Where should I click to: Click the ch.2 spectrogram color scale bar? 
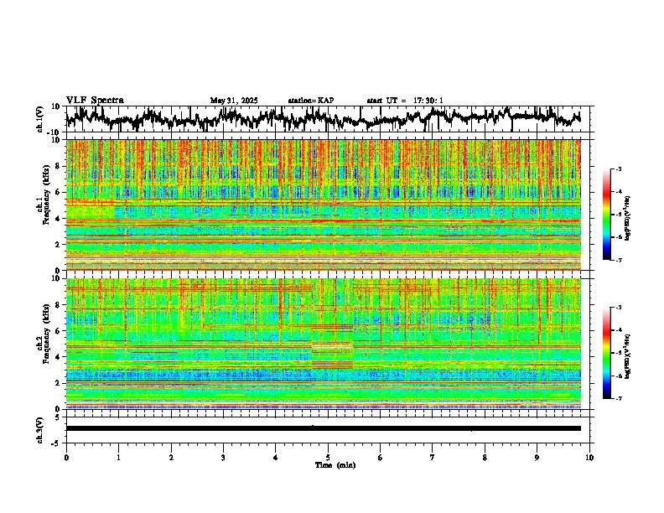(x=606, y=353)
